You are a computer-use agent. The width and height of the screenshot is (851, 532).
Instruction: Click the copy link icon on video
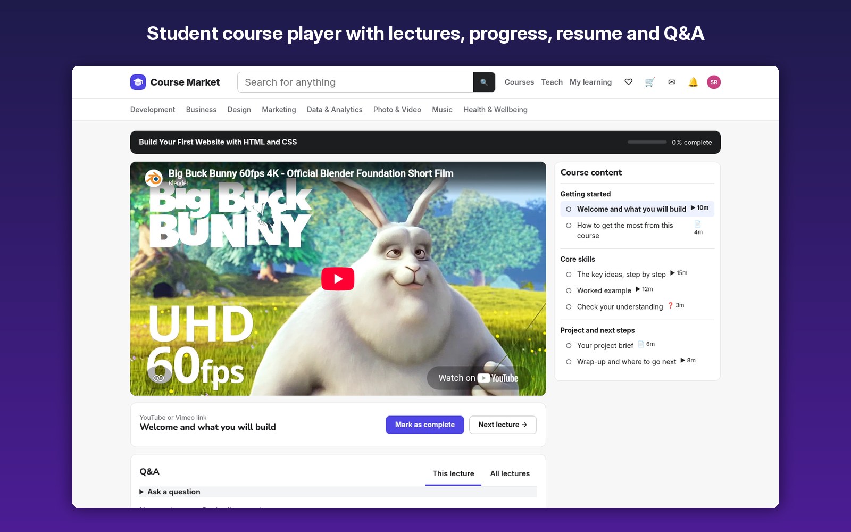pyautogui.click(x=158, y=378)
